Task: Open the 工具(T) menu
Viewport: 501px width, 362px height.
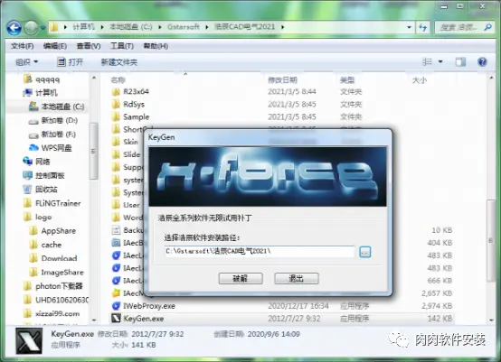Action: (x=122, y=46)
